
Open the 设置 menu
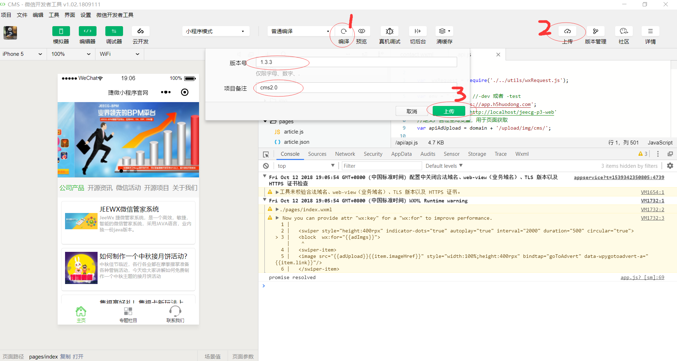pos(86,15)
